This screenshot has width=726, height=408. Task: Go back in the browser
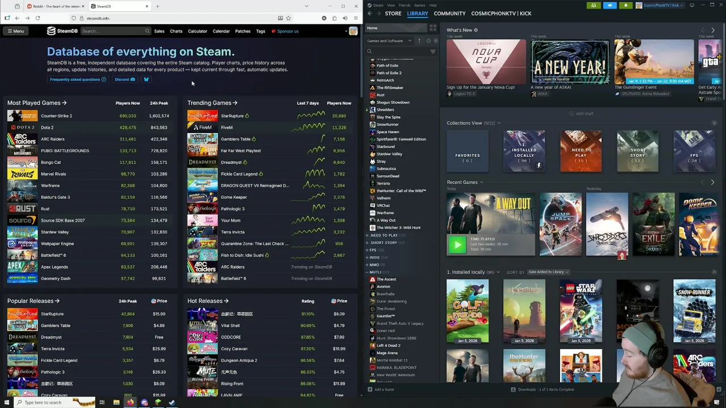point(17,18)
